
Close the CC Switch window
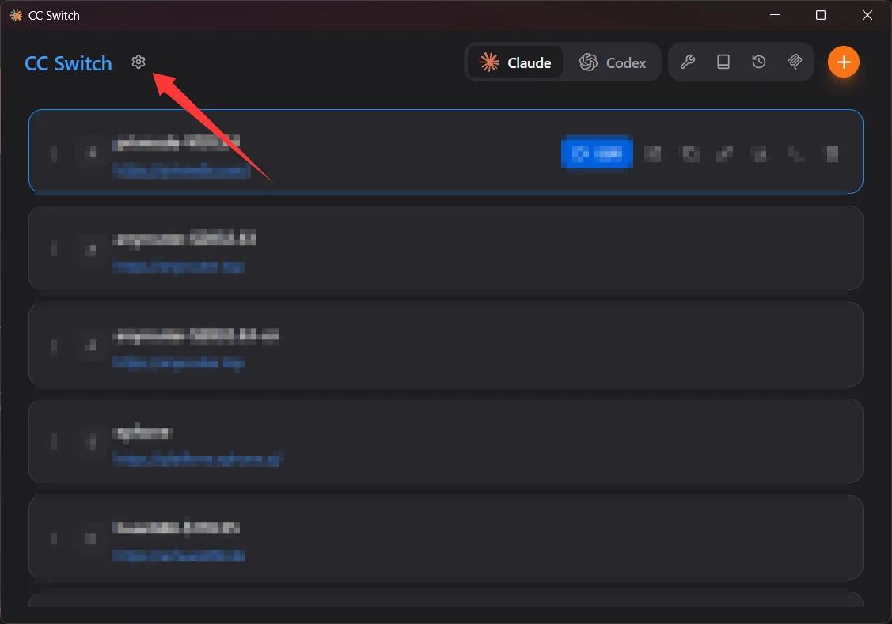click(867, 15)
